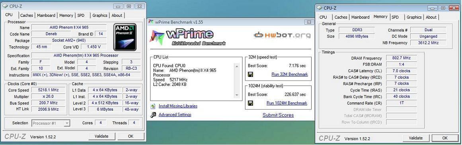This screenshot has width=462, height=145.
Task: Click Validate in right CPU-Z window
Action: click(416, 138)
